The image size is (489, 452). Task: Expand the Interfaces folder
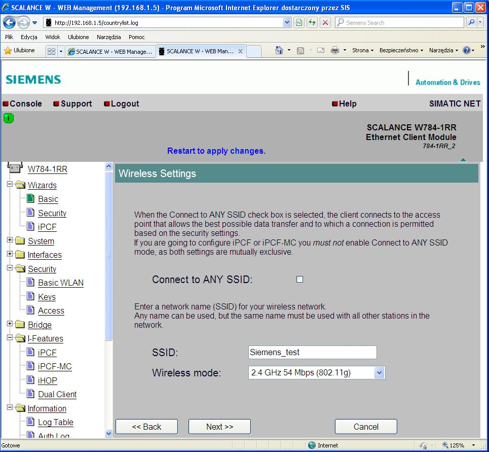tap(10, 254)
